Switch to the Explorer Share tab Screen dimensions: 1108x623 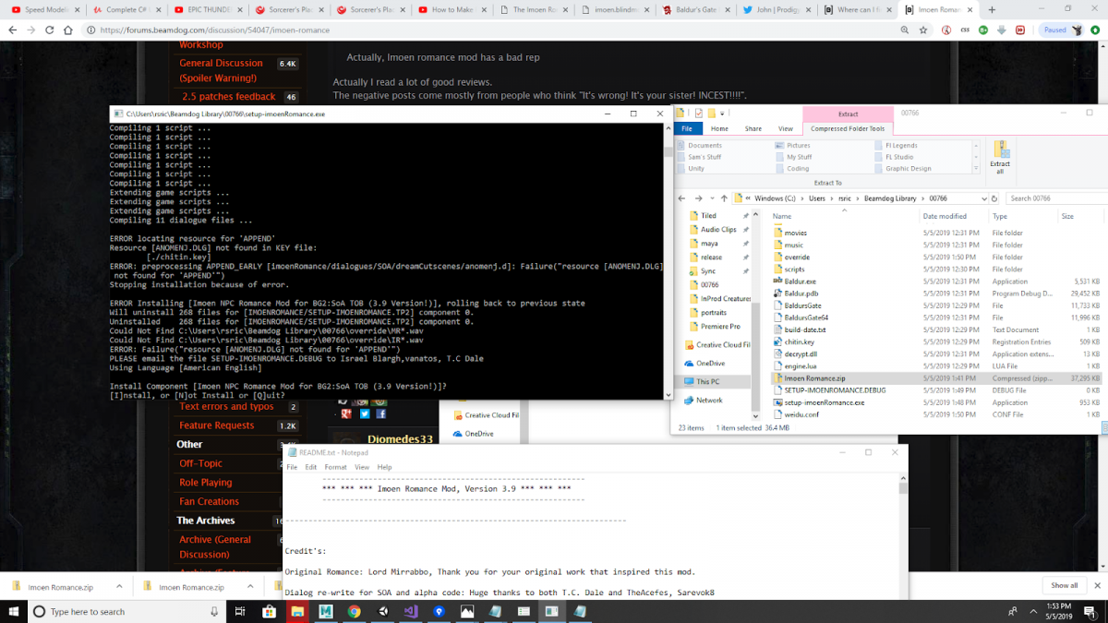click(753, 128)
